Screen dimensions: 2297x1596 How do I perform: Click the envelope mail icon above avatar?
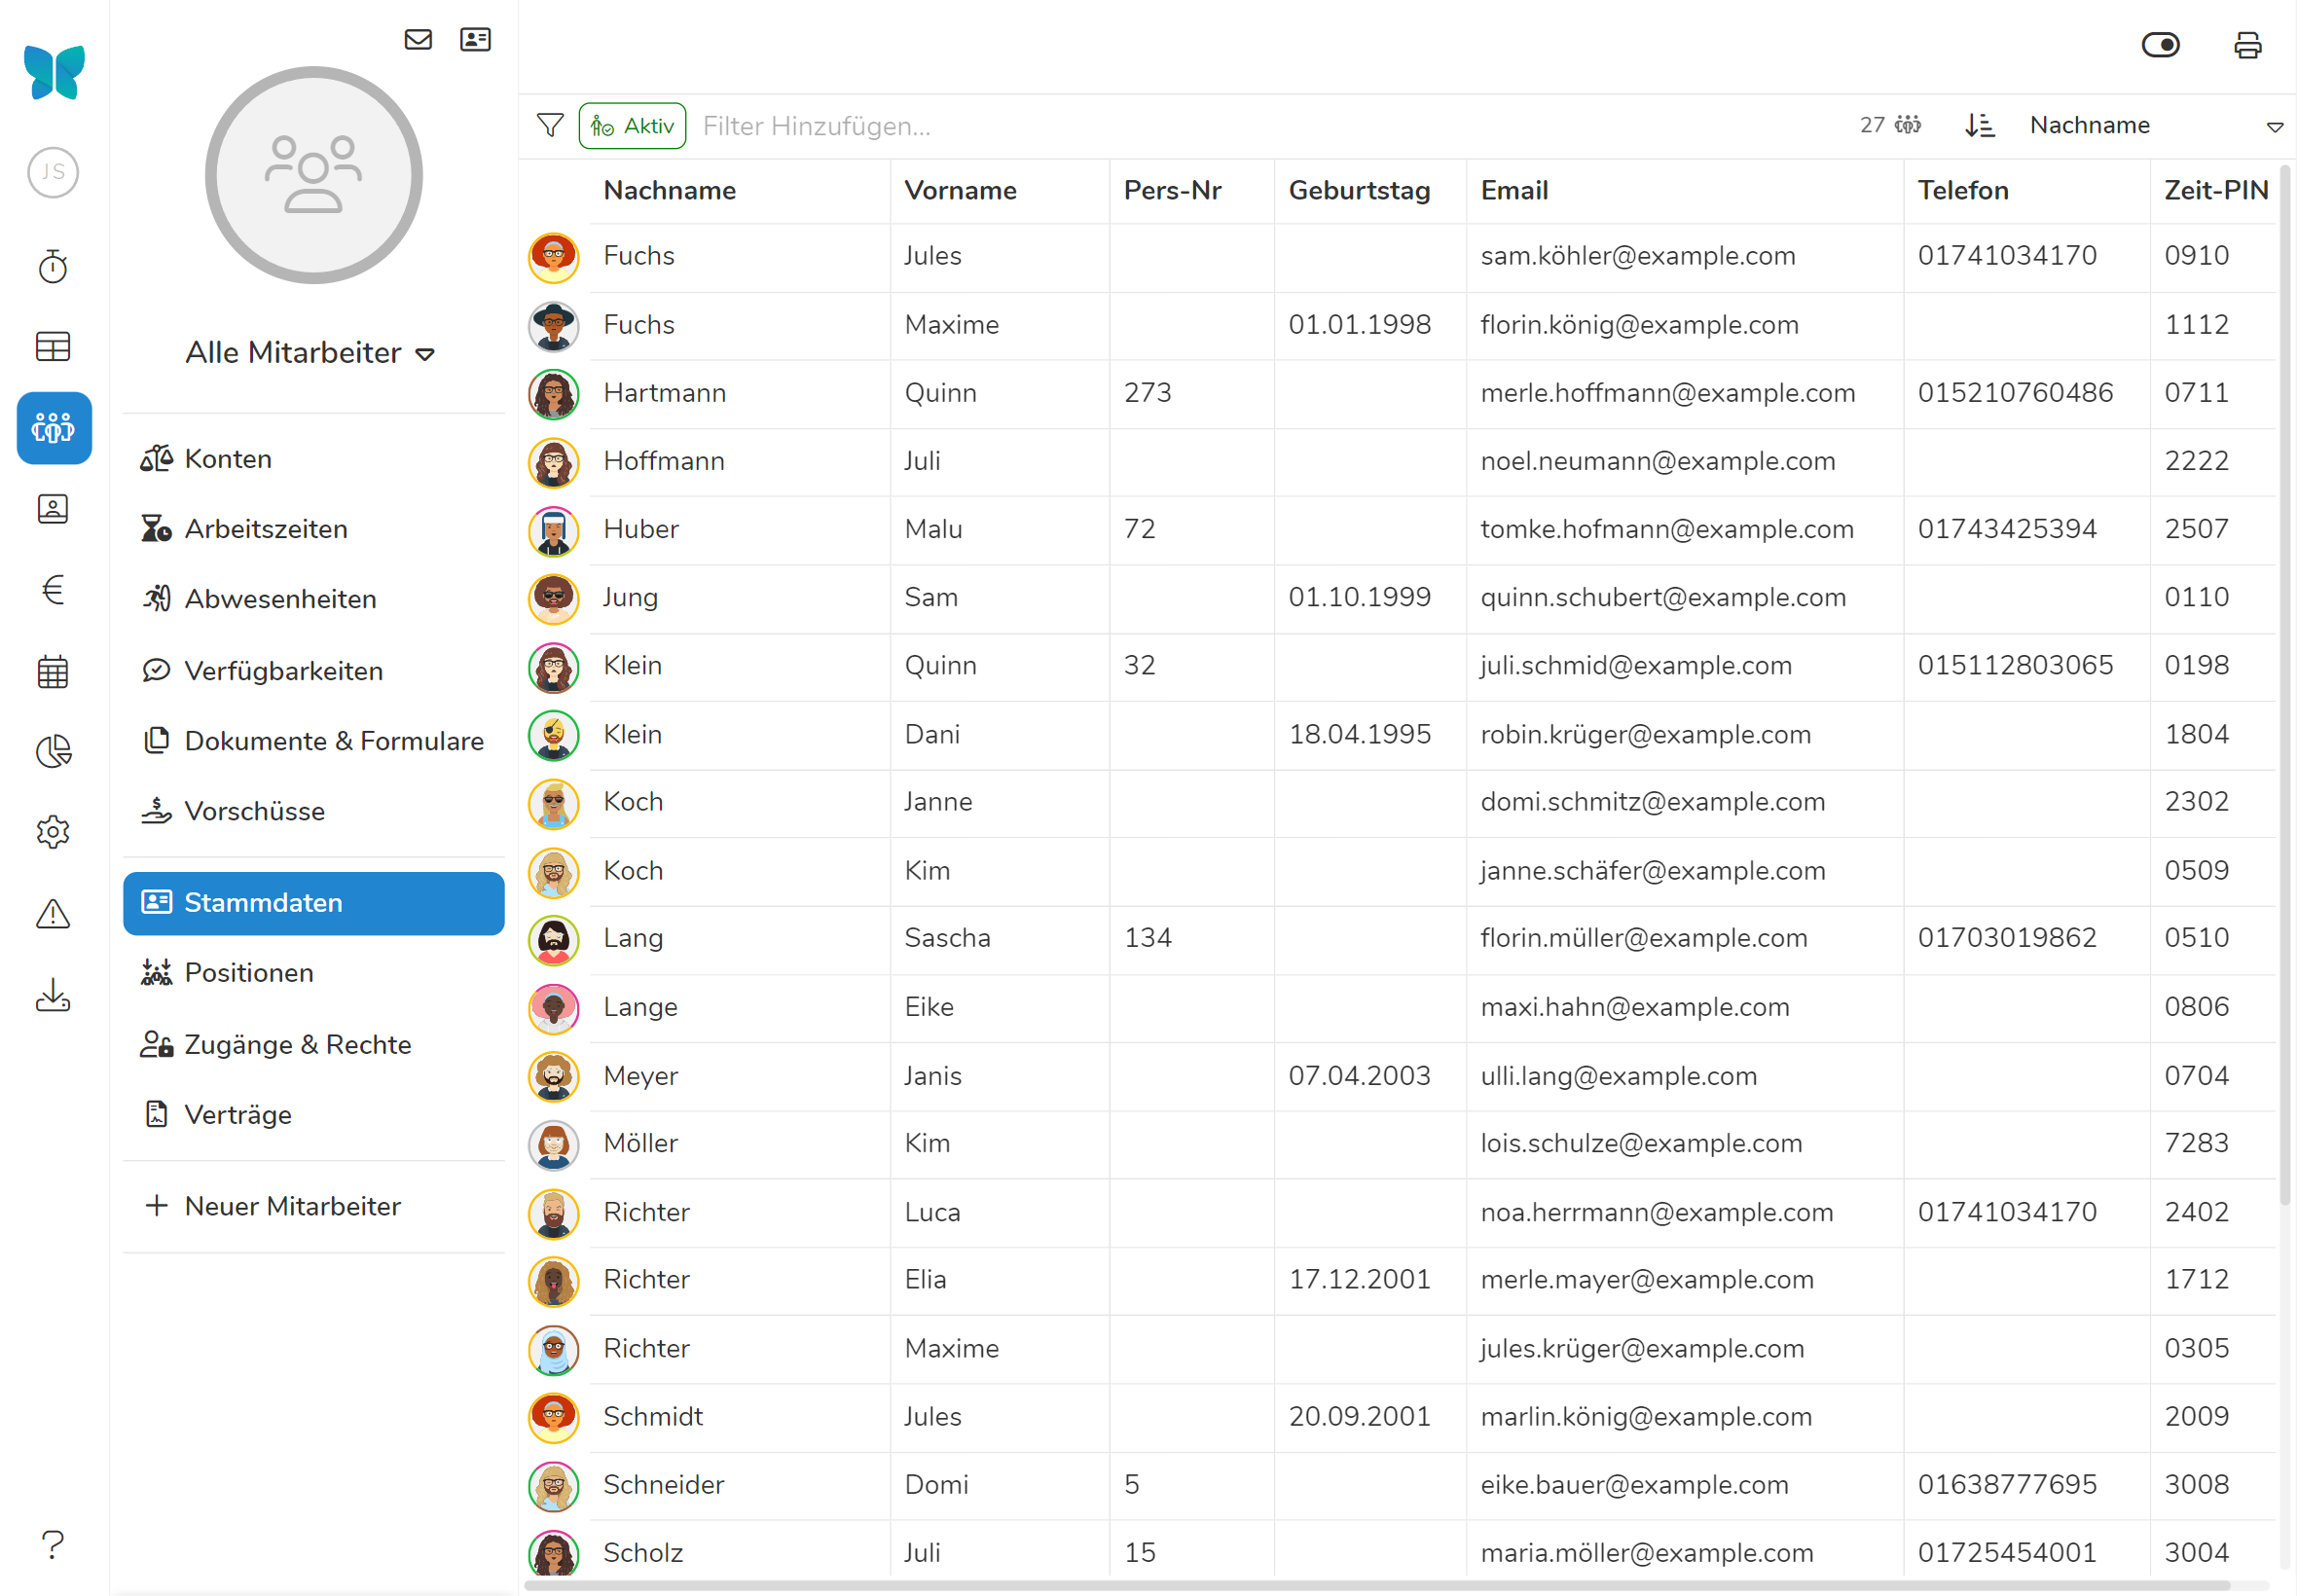418,39
